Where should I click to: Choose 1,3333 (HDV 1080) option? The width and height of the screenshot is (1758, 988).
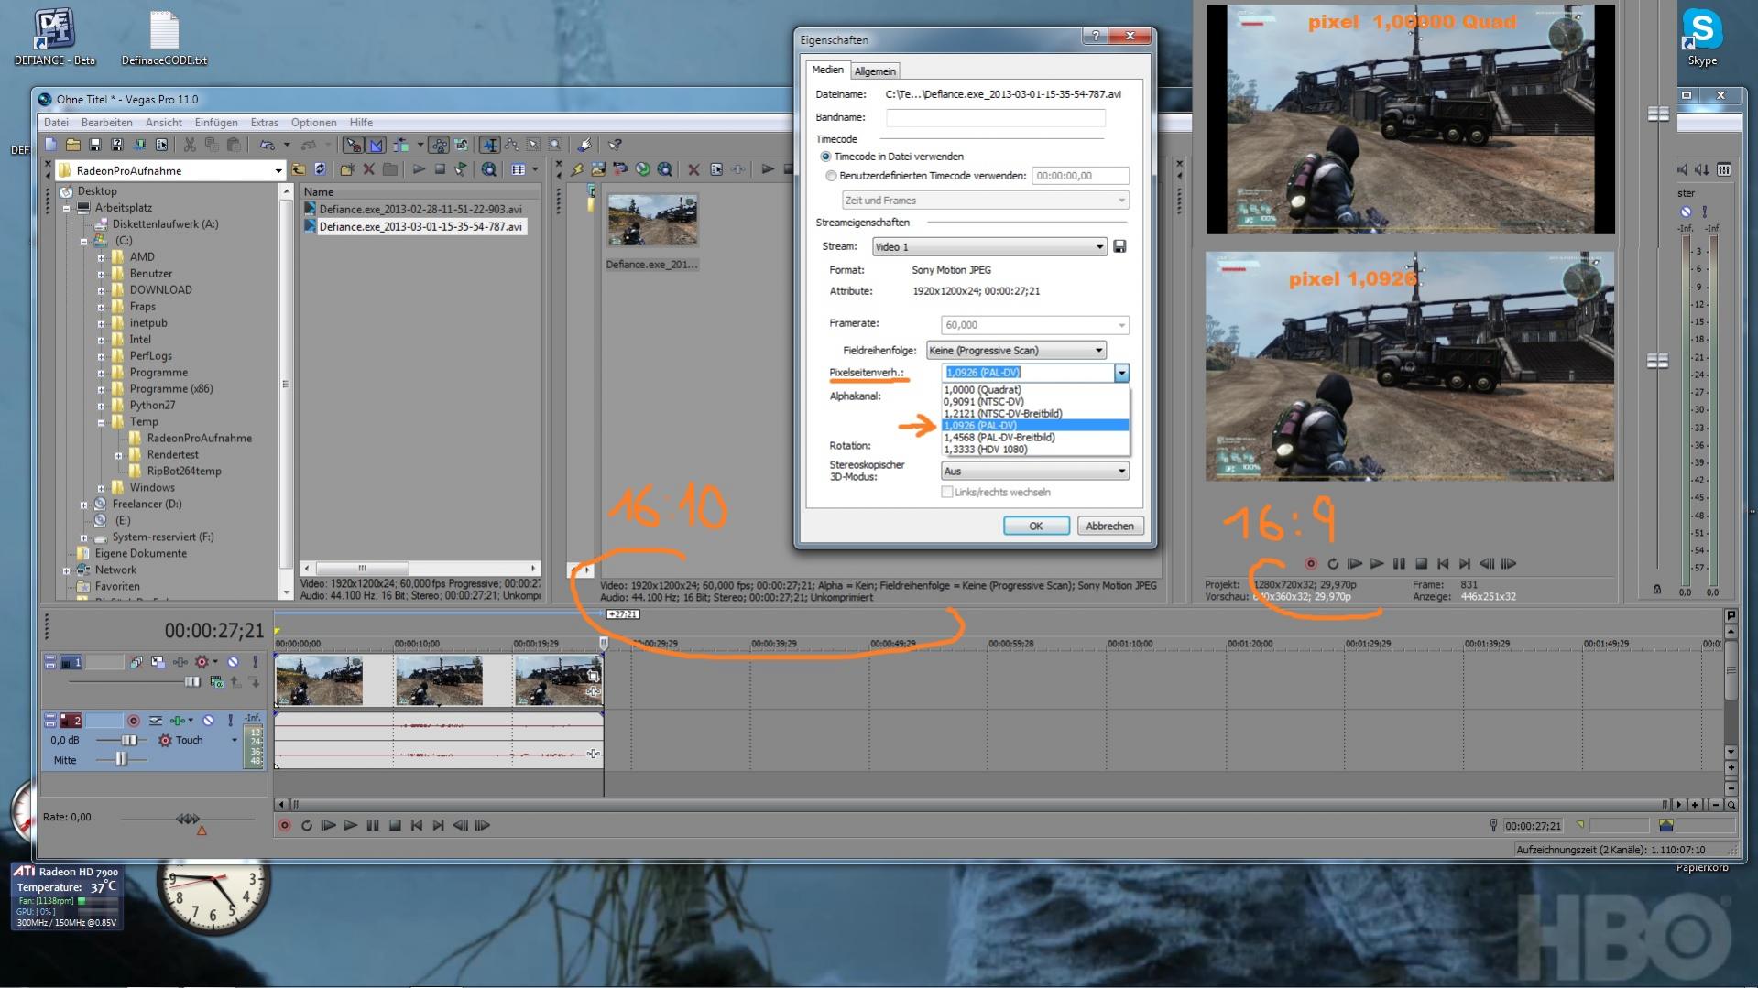pos(1035,450)
